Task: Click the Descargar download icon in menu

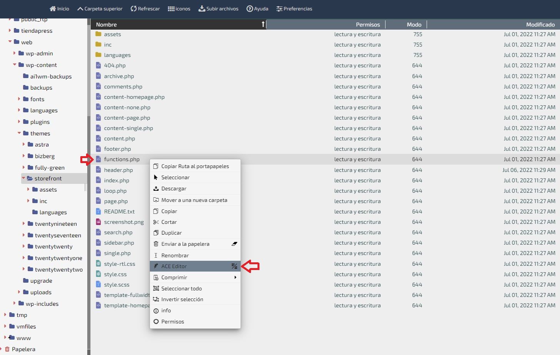Action: (x=156, y=188)
